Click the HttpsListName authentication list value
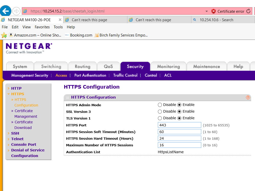 (171, 152)
